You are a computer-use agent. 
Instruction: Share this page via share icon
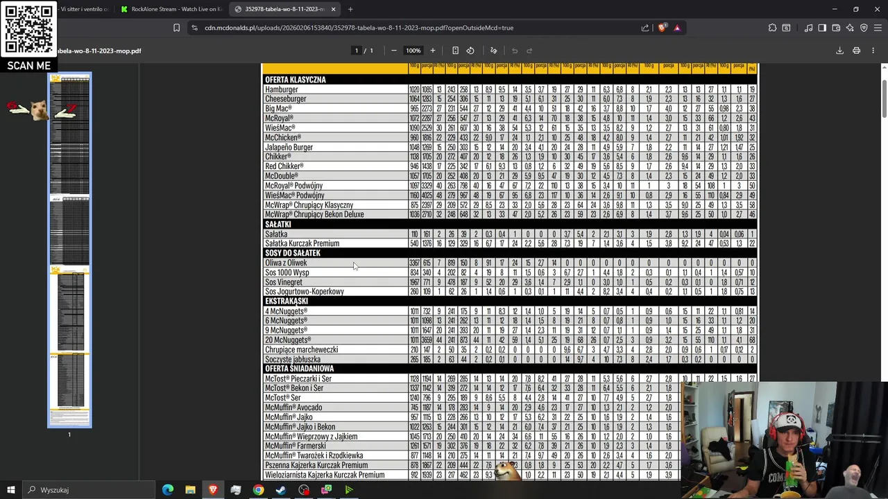click(645, 28)
